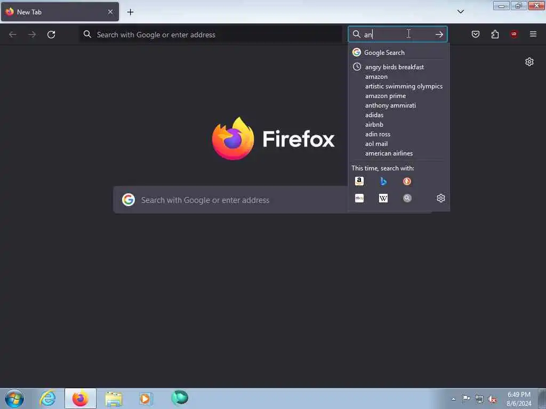Pick the Wikipedia search engine icon

tap(383, 198)
